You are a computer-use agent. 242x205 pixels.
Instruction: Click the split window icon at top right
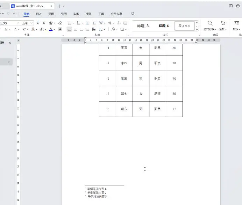231,6
